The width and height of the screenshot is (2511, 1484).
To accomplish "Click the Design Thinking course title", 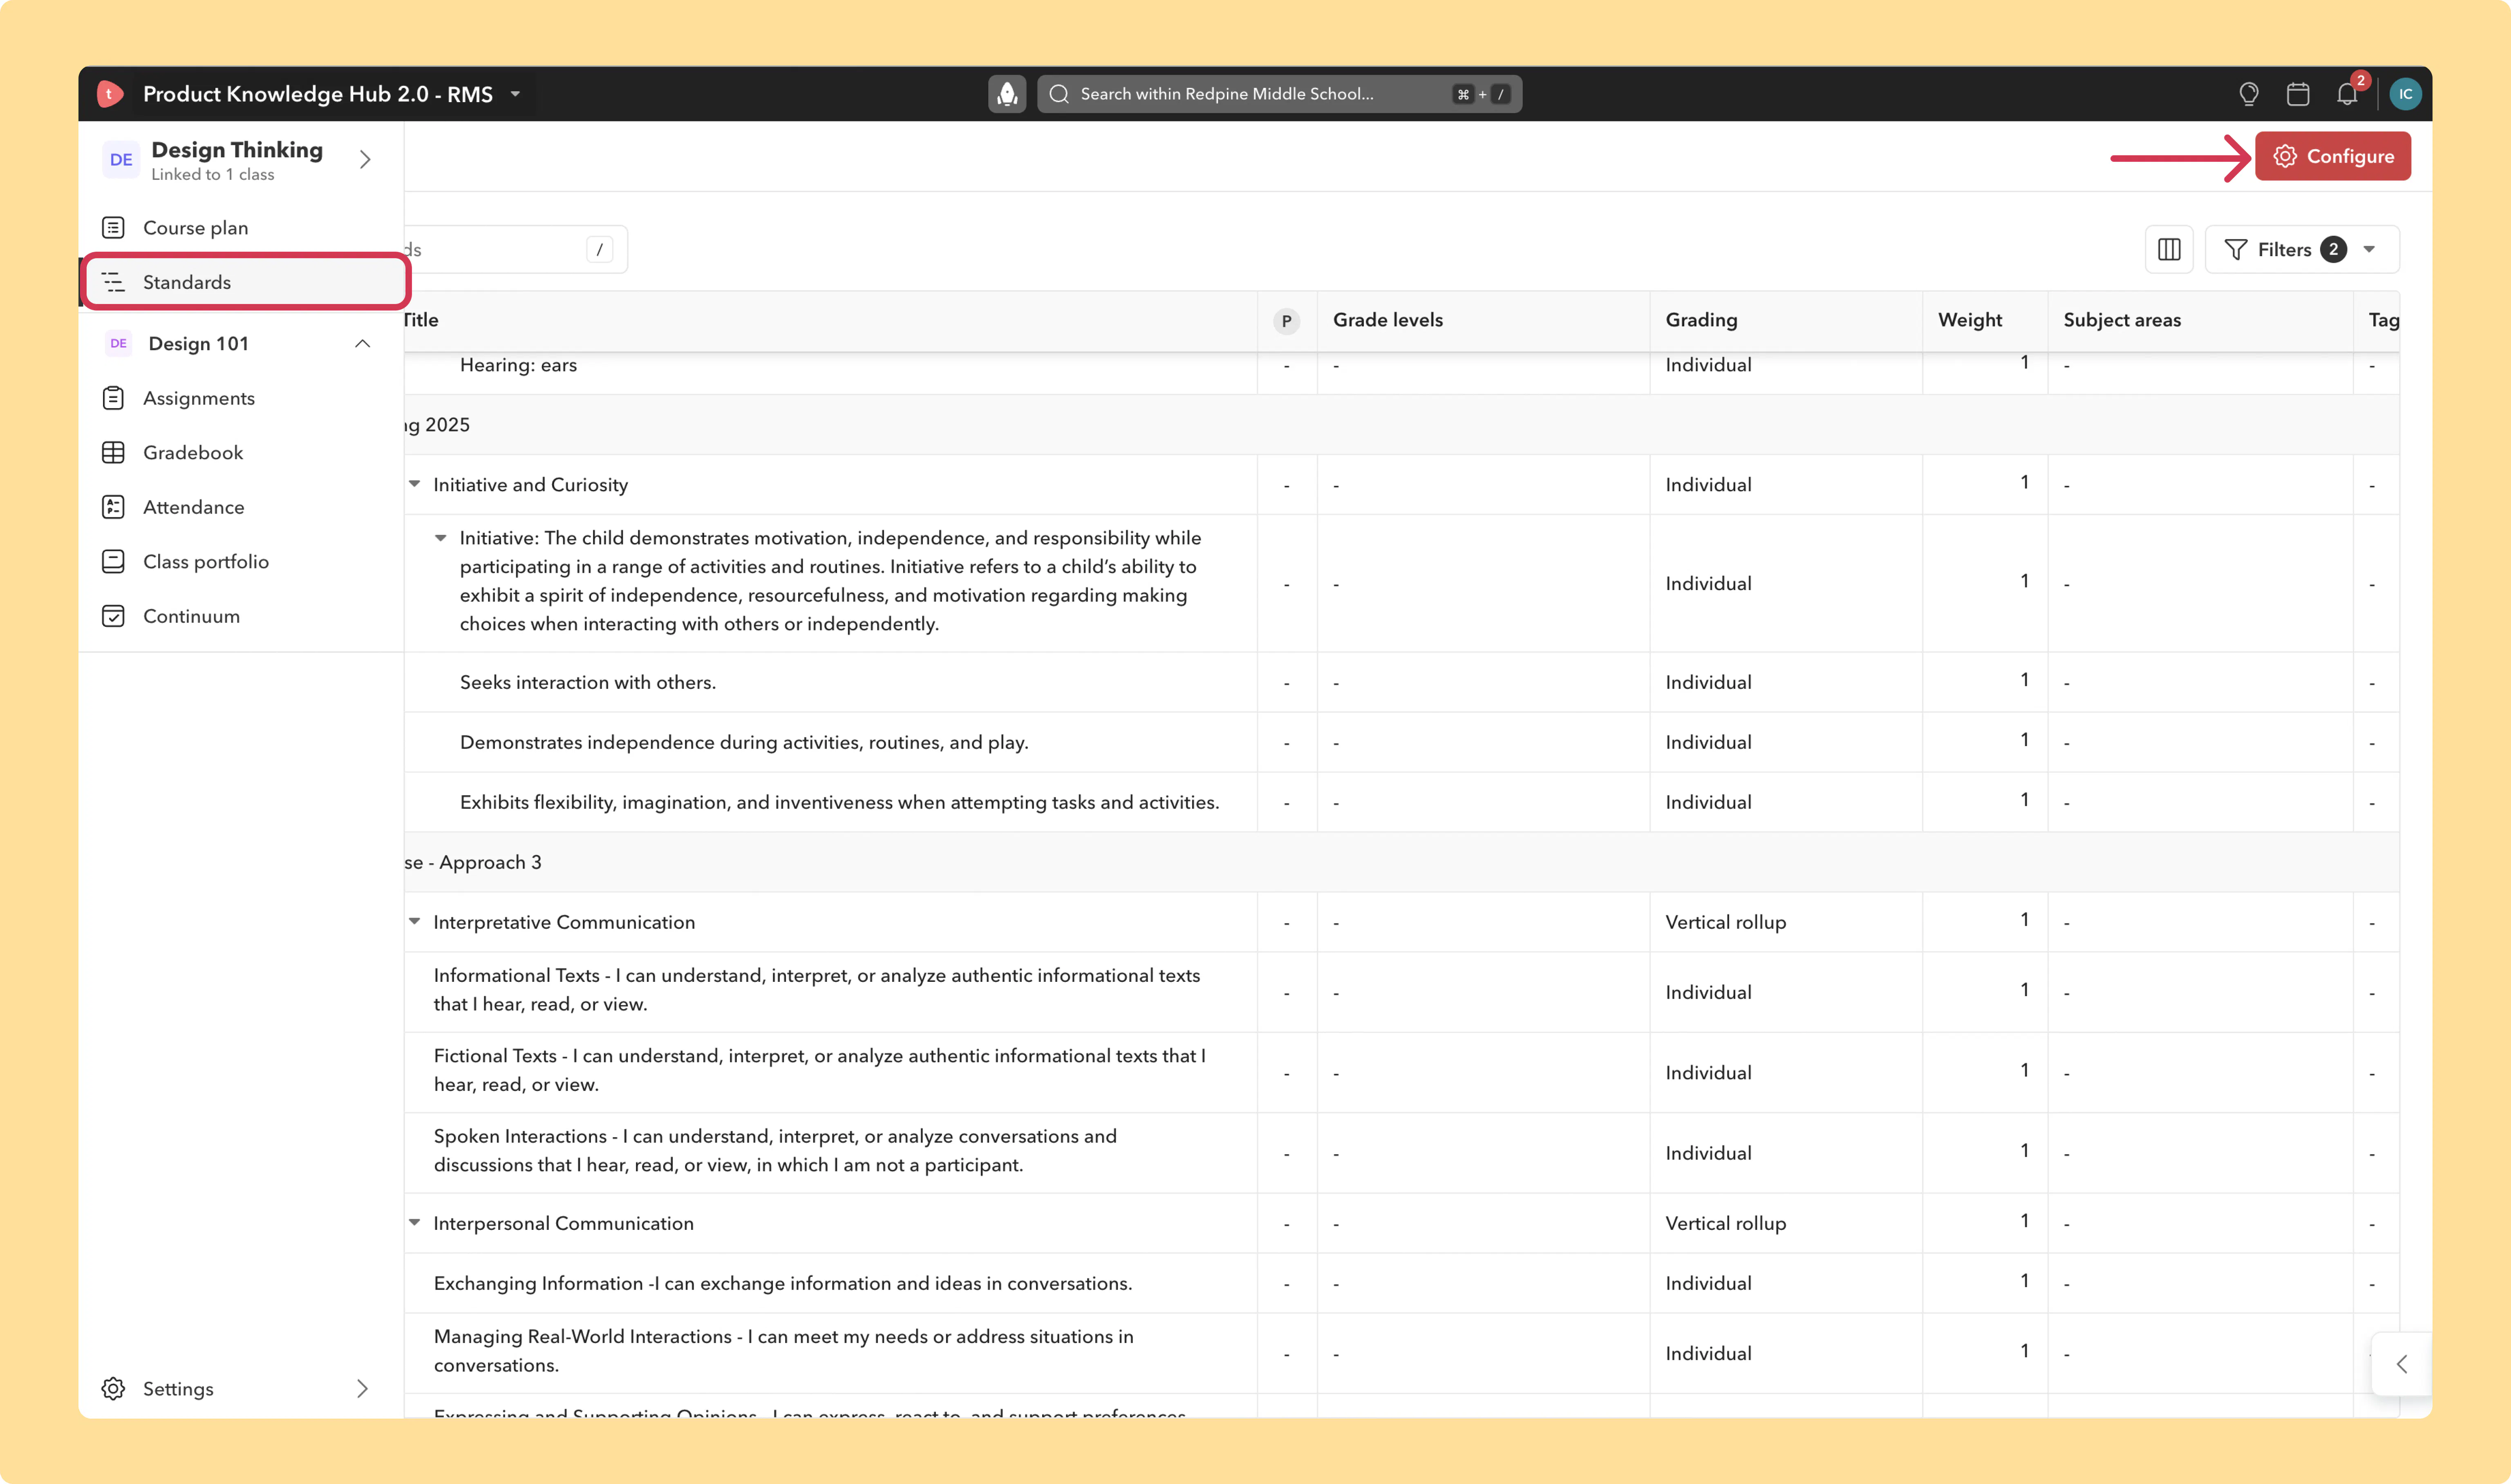I will [x=237, y=150].
